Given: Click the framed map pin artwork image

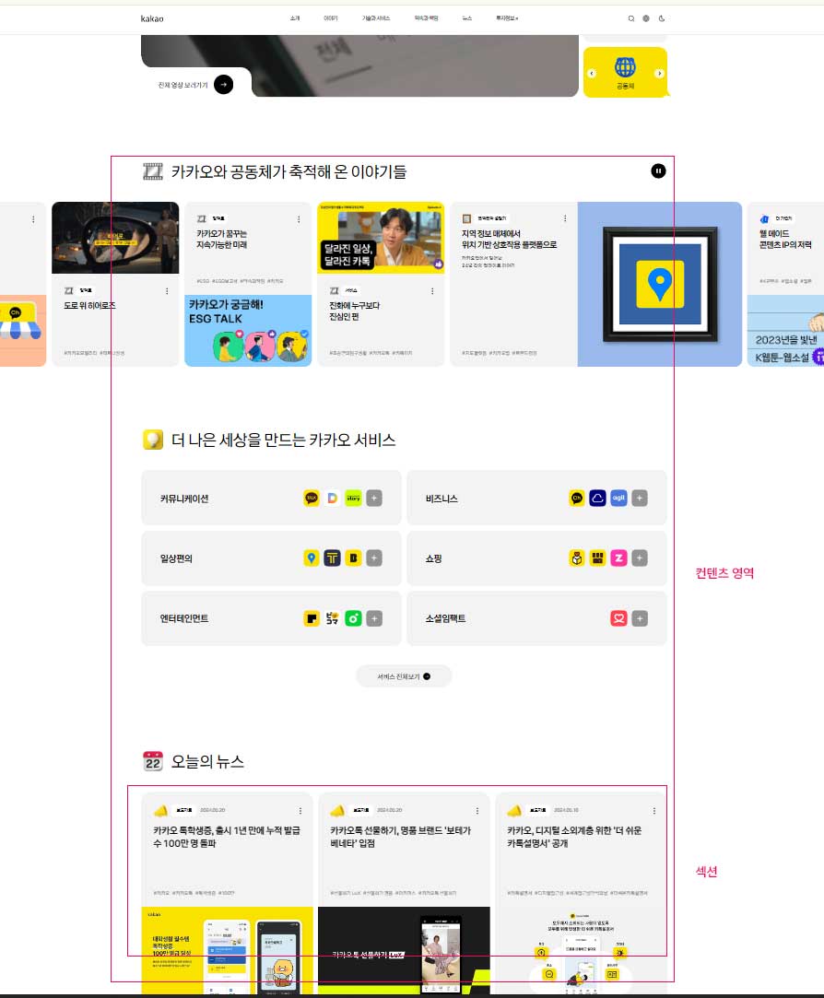Looking at the screenshot, I should tap(660, 284).
